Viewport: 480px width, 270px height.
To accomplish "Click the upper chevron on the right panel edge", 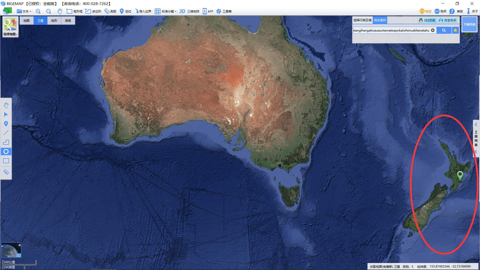I will click(476, 124).
